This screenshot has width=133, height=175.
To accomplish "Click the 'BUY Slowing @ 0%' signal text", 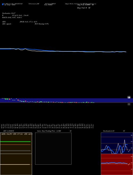I will point(42,24).
